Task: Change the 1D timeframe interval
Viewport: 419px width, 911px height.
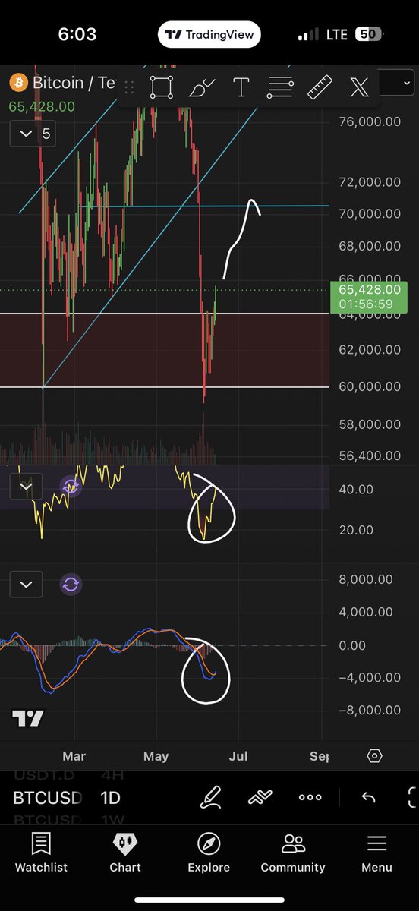Action: (x=111, y=798)
